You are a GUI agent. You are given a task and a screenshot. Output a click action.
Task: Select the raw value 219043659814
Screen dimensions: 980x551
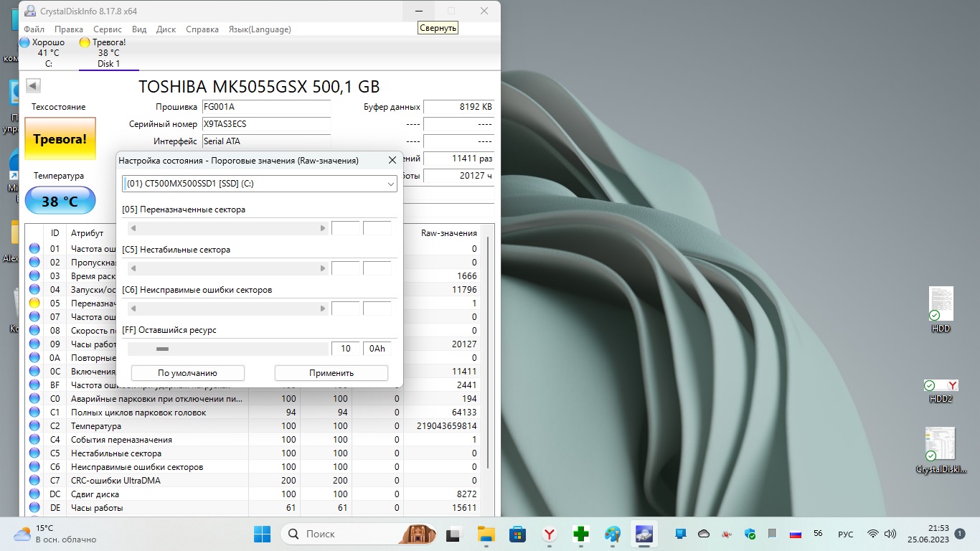coord(447,426)
